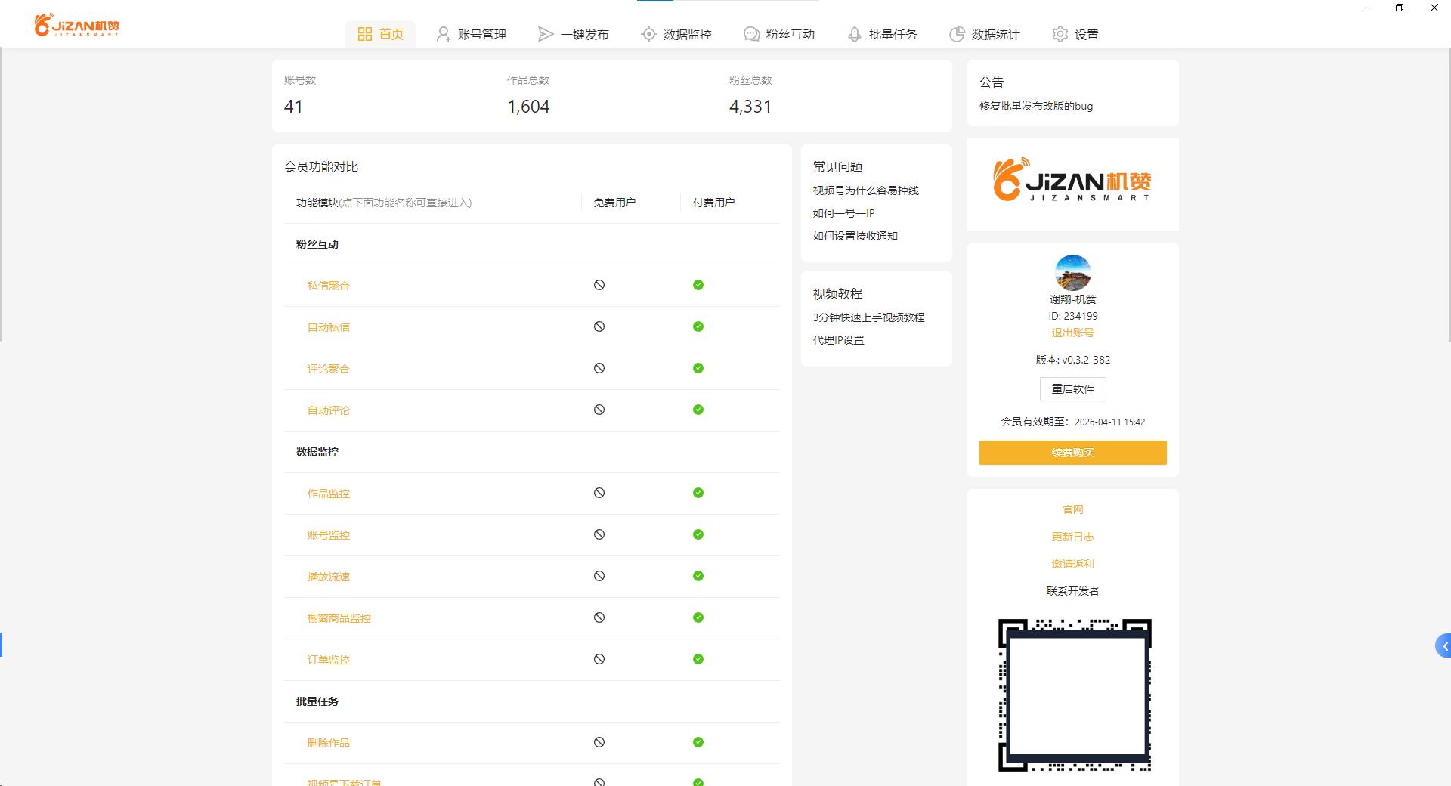1451x786 pixels.
Task: Open the 账号管理 account management tab
Action: point(471,34)
